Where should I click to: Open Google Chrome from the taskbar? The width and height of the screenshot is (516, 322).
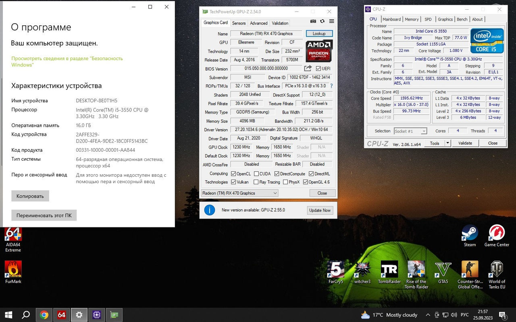(44, 315)
